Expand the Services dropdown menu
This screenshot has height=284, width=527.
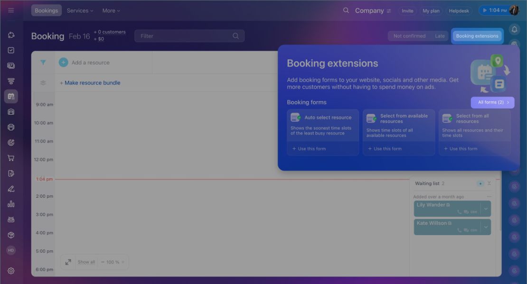coord(80,10)
